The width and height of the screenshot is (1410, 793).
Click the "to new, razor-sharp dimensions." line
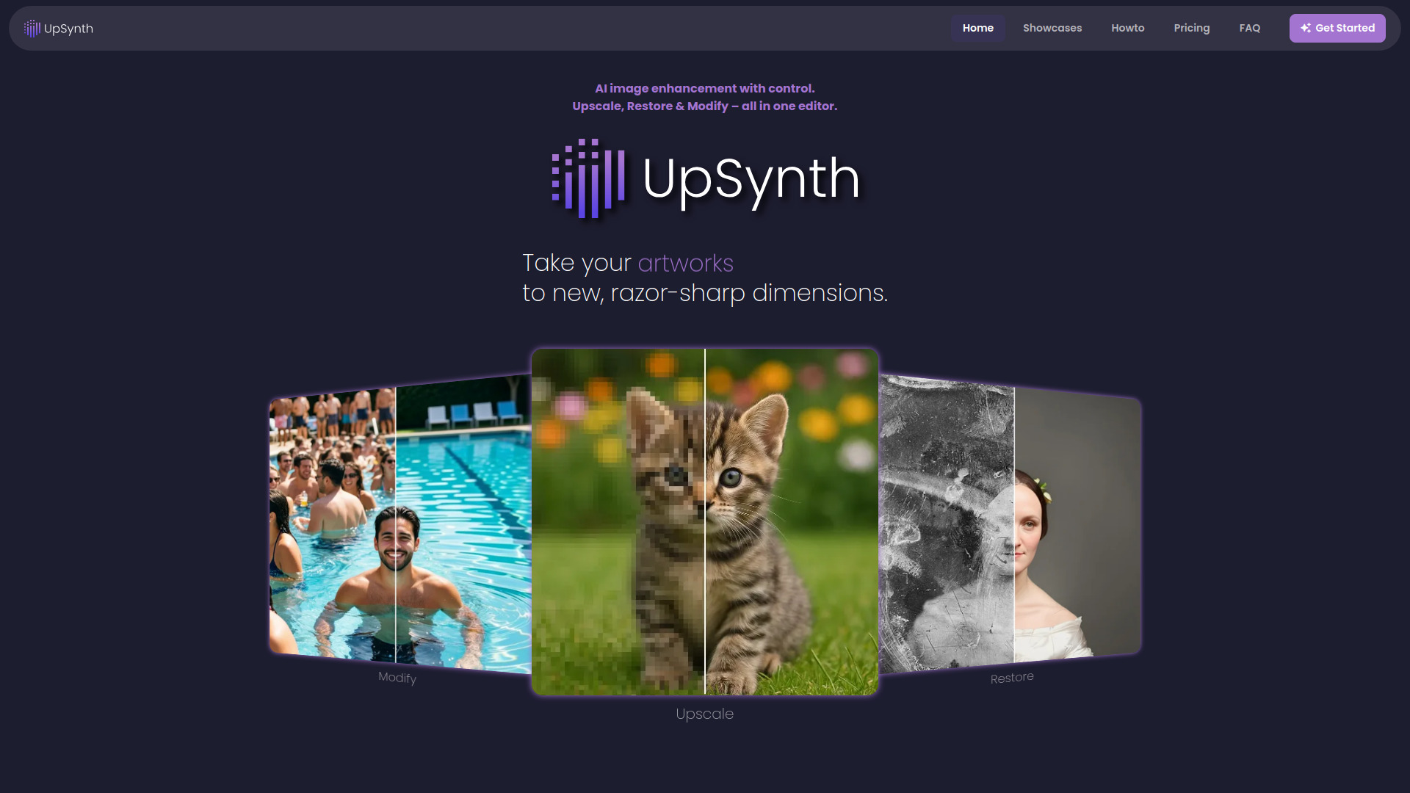click(x=704, y=293)
